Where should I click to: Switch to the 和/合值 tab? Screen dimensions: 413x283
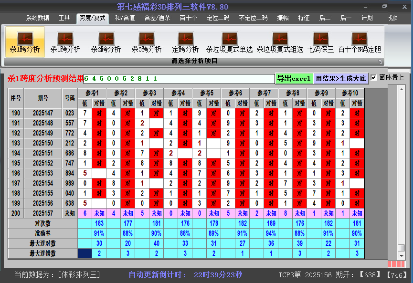(125, 18)
